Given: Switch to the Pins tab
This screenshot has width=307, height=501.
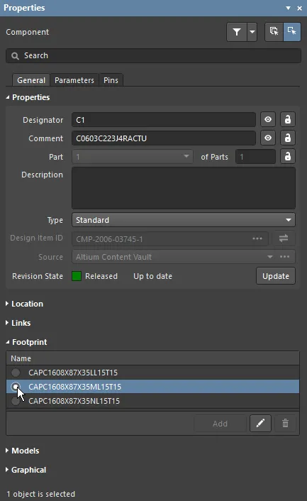Looking at the screenshot, I should pos(111,80).
